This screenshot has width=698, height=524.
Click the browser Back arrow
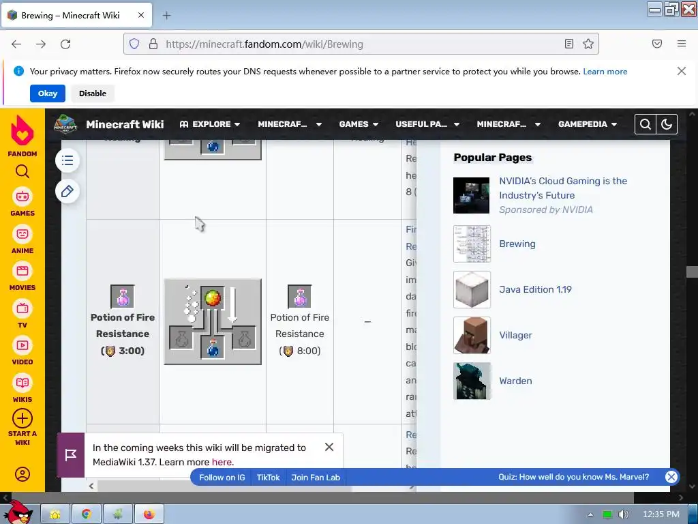[x=16, y=44]
